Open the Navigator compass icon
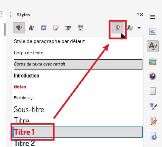162x147 pixels. tap(153, 76)
